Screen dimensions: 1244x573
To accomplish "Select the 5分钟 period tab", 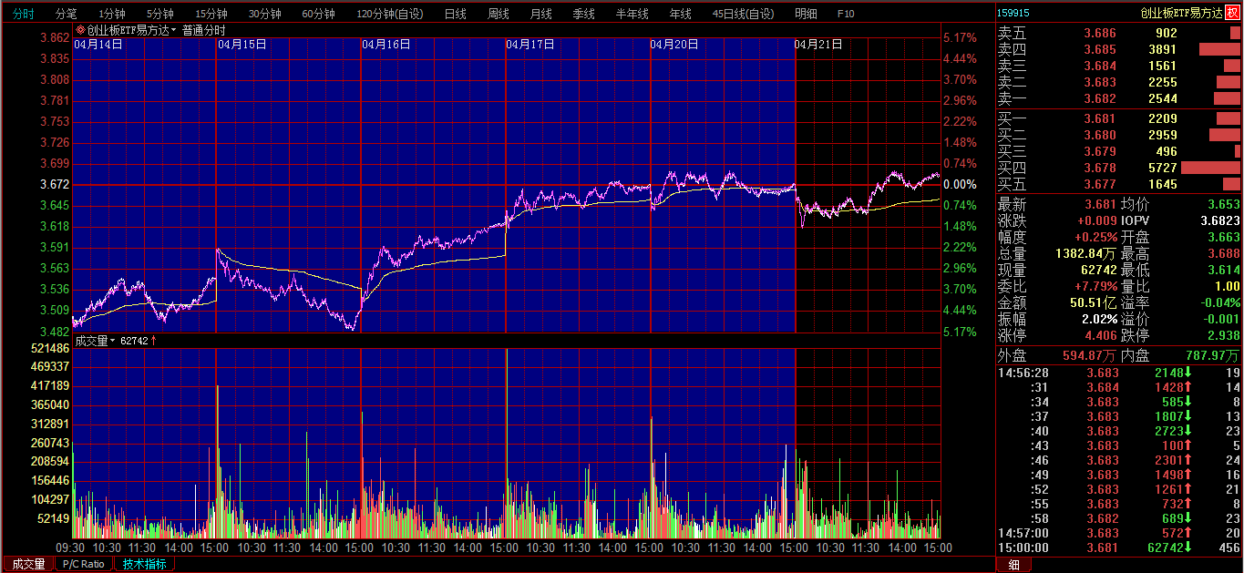I will point(160,14).
